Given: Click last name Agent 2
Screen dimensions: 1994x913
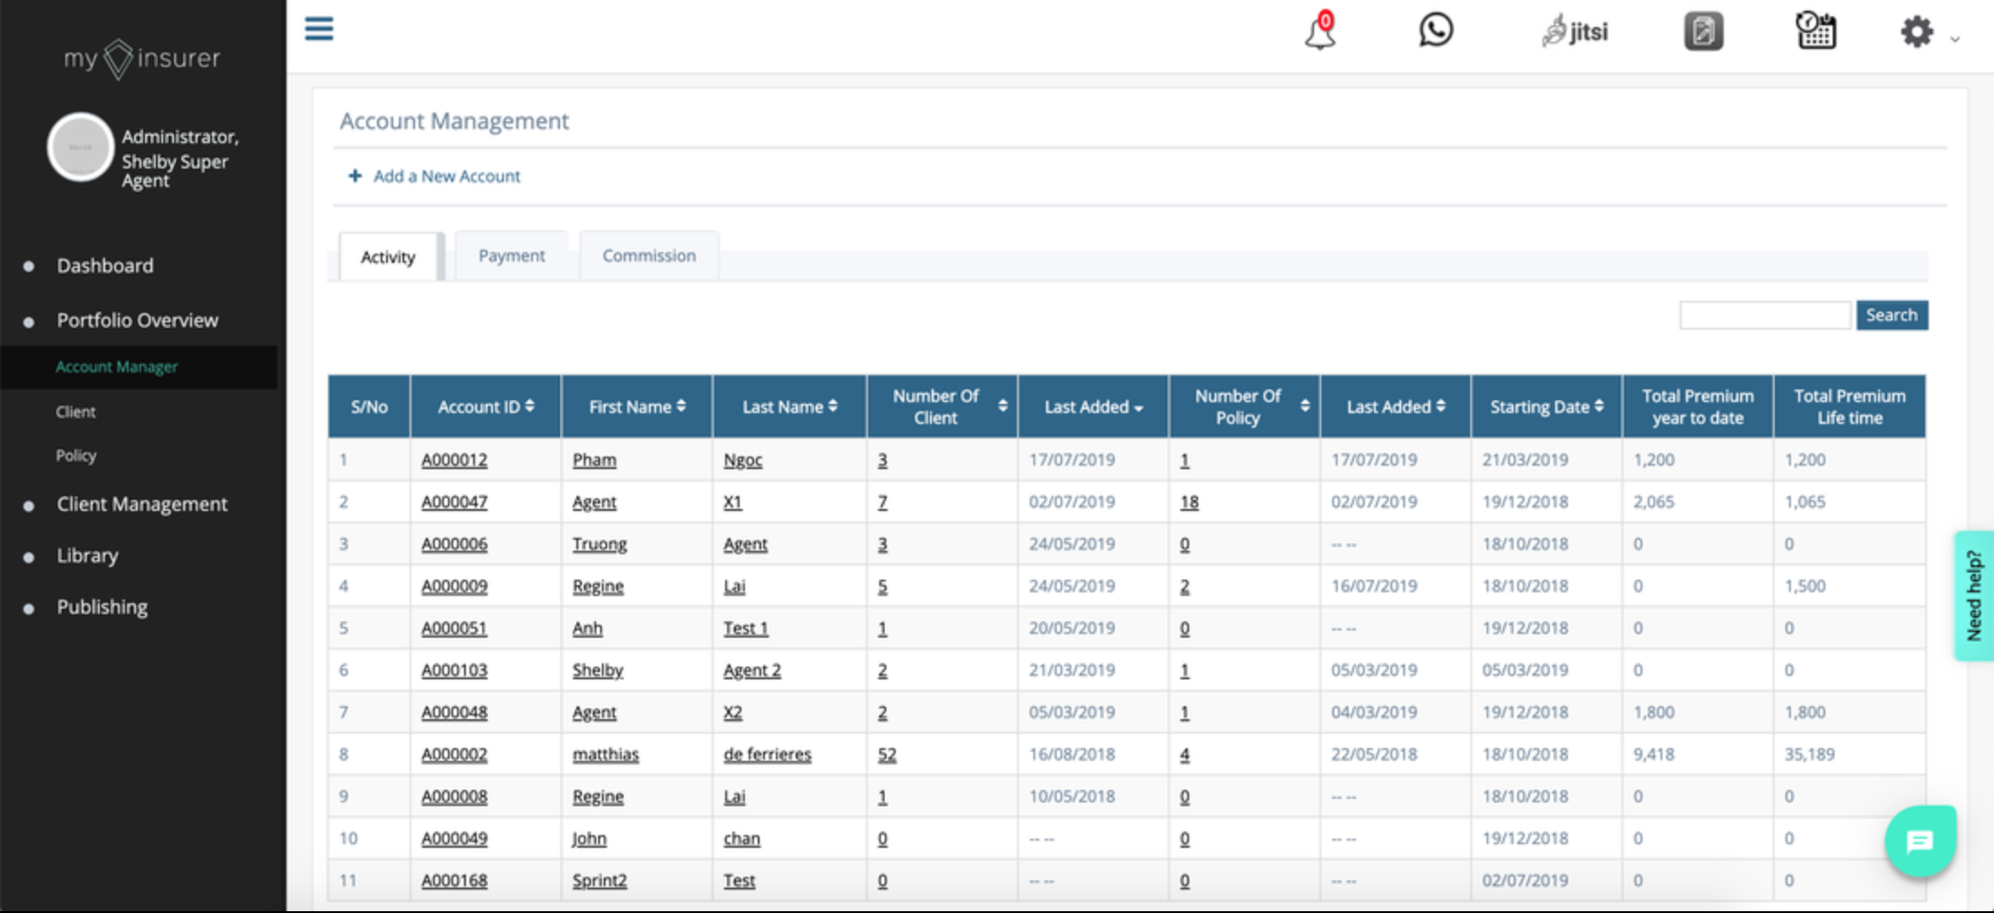Looking at the screenshot, I should (x=752, y=670).
